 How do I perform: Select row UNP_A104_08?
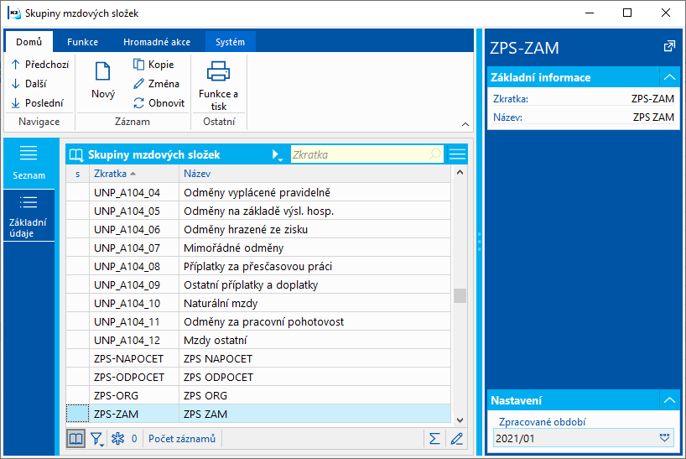point(258,266)
